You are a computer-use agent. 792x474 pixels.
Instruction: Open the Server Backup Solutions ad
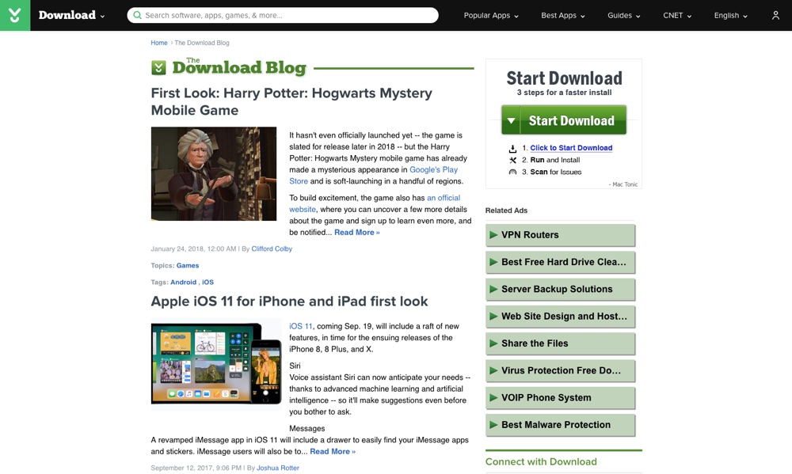[x=560, y=290]
